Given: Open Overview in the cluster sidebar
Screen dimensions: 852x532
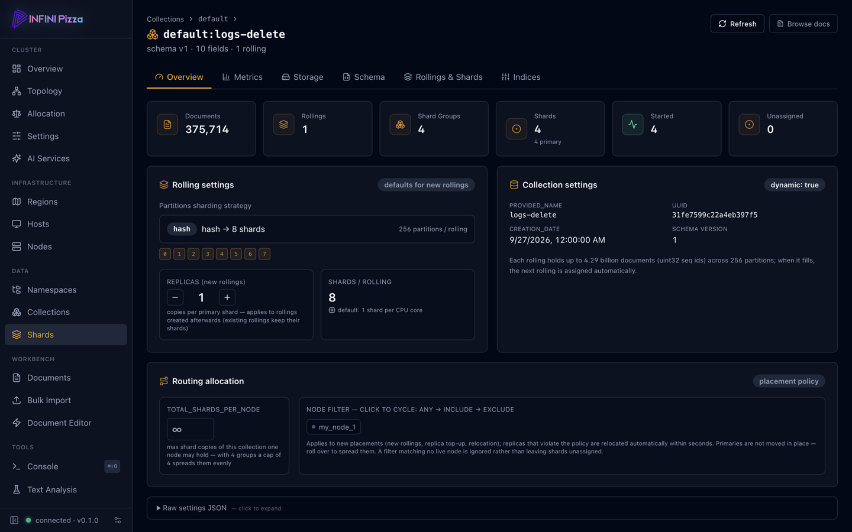Looking at the screenshot, I should tap(66, 69).
